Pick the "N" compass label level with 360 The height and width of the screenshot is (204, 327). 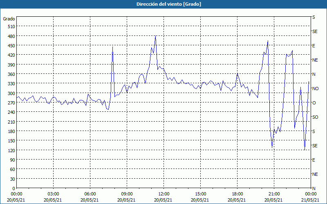(314, 74)
